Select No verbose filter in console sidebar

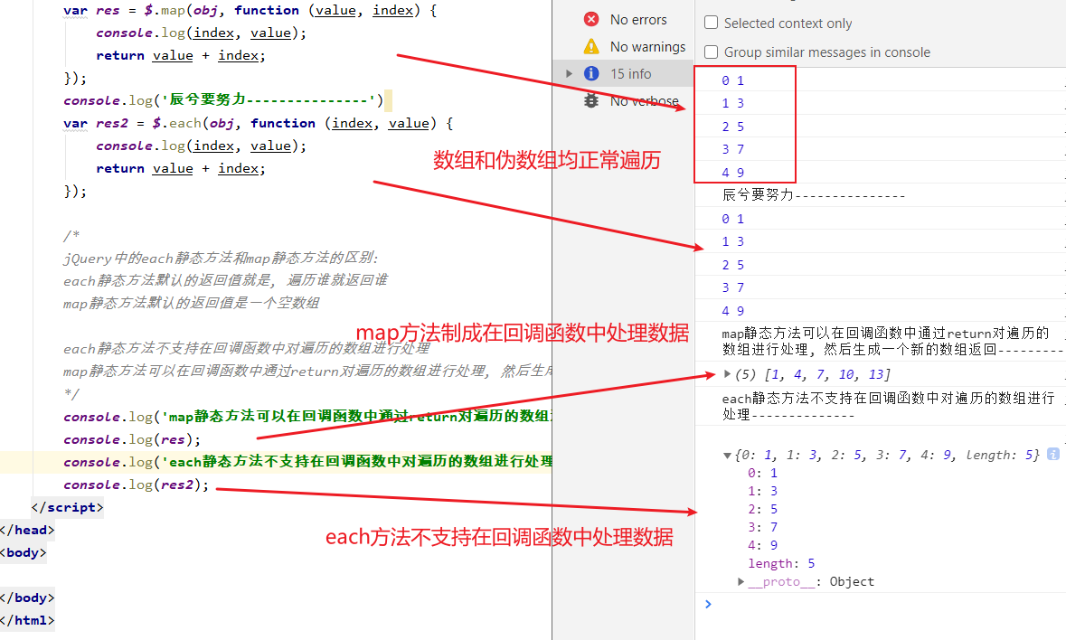click(x=624, y=100)
